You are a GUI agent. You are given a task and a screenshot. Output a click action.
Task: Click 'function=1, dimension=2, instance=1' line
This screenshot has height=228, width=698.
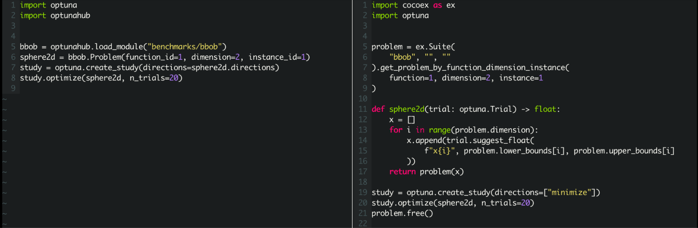[466, 78]
